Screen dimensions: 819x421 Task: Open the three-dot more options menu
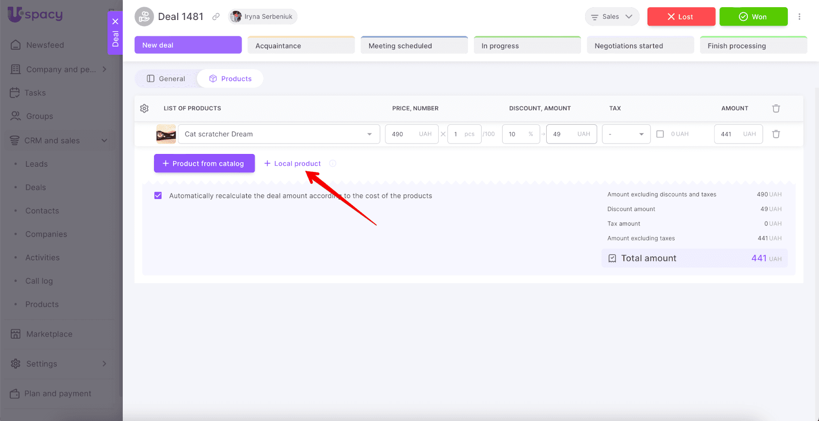point(799,17)
